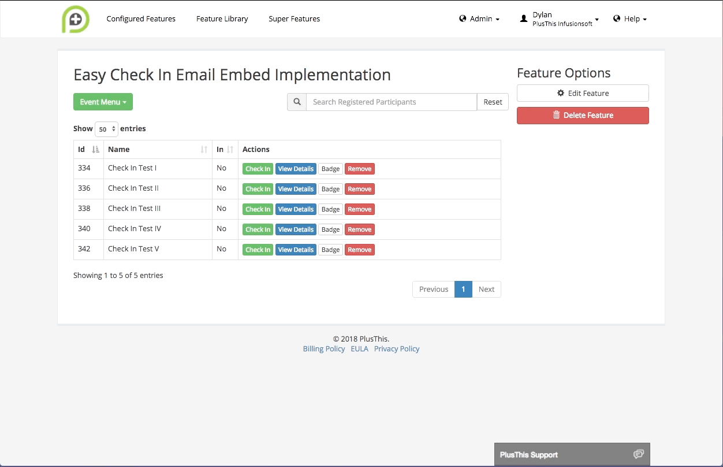Screen dimensions: 723x467
Task: Click the In value No for Check In Test II
Action: tap(222, 188)
